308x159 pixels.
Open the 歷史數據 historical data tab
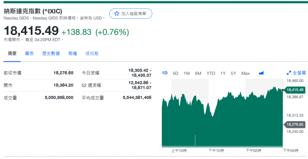point(51,54)
